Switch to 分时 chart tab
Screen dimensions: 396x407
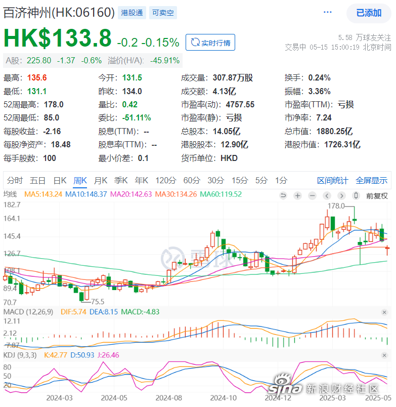(x=15, y=180)
